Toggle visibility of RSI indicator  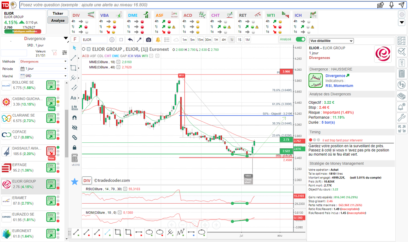coord(125,189)
